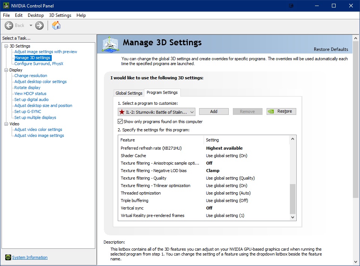Image resolution: width=360 pixels, height=266 pixels.
Task: Select the Shader Cache feature row
Action: click(204, 156)
